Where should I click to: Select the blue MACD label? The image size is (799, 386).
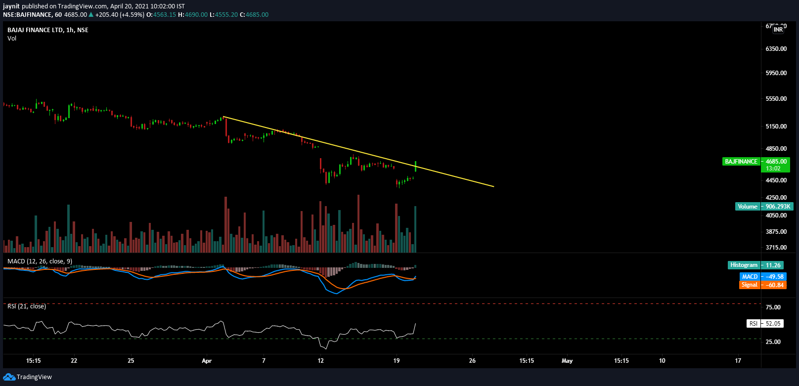point(750,277)
